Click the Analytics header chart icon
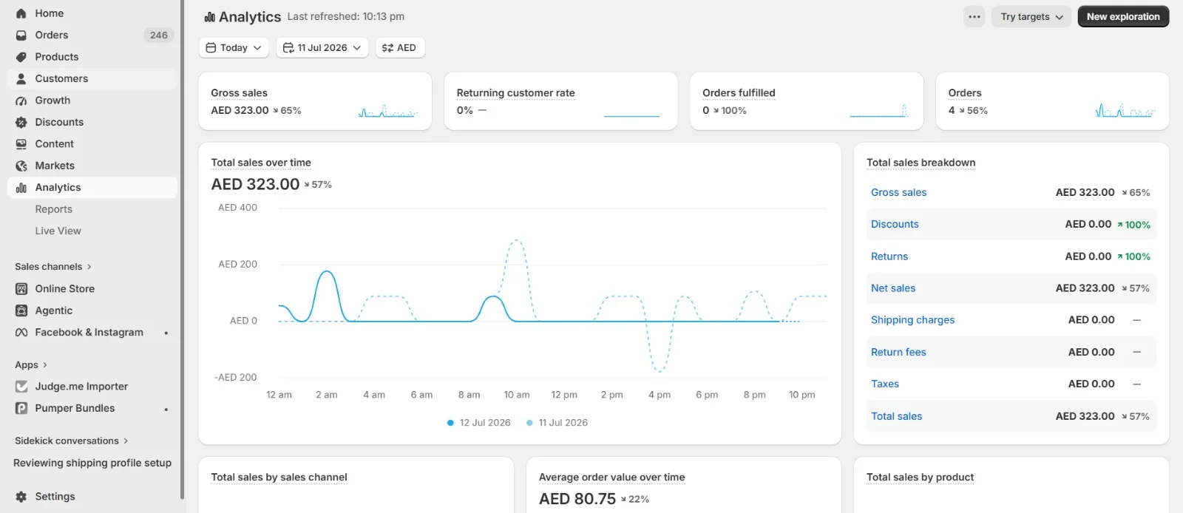The image size is (1183, 513). coord(210,17)
